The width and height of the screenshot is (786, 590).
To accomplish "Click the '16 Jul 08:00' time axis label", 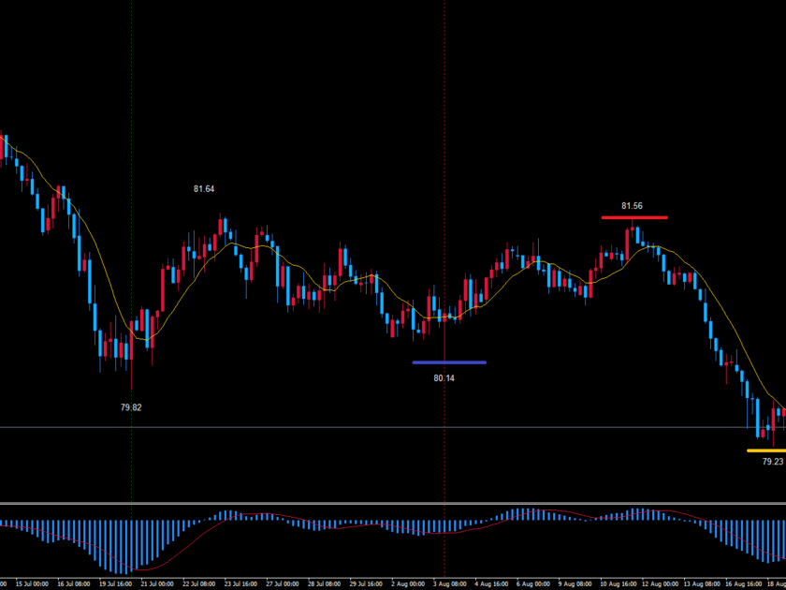I will click(72, 583).
